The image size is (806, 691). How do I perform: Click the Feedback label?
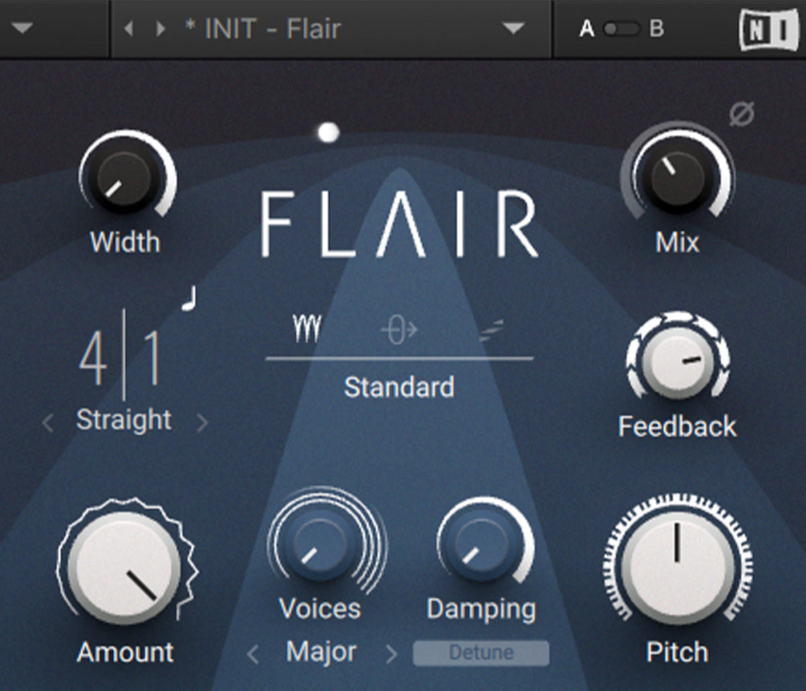point(677,427)
